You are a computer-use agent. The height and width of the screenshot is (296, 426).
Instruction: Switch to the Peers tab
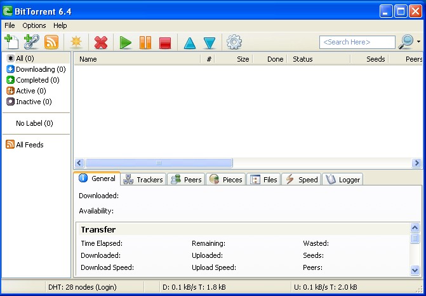pos(187,179)
